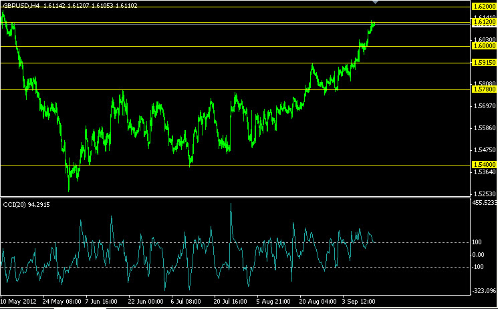Click the 20 Aug 04:00 time label
The width and height of the screenshot is (498, 309).
click(x=318, y=301)
